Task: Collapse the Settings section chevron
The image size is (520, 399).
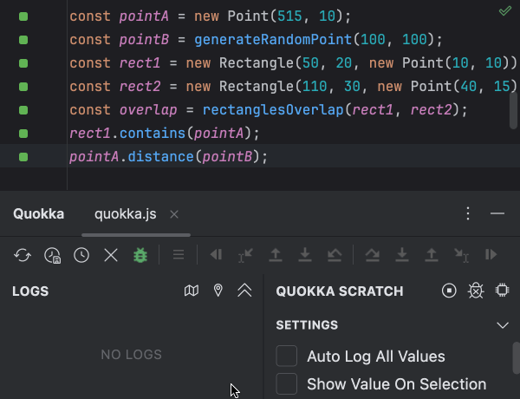Action: click(502, 325)
